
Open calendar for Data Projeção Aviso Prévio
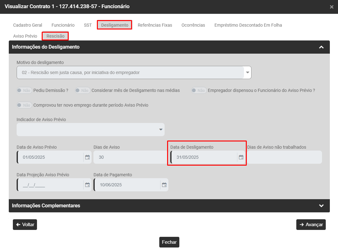pyautogui.click(x=87, y=185)
